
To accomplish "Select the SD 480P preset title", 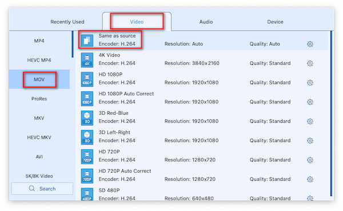I will point(109,190).
